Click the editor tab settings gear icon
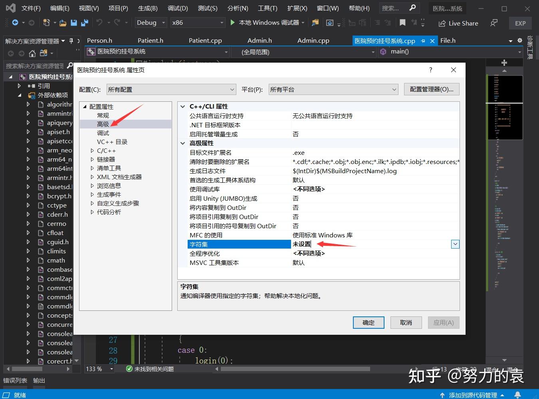This screenshot has width=539, height=399. 519,40
